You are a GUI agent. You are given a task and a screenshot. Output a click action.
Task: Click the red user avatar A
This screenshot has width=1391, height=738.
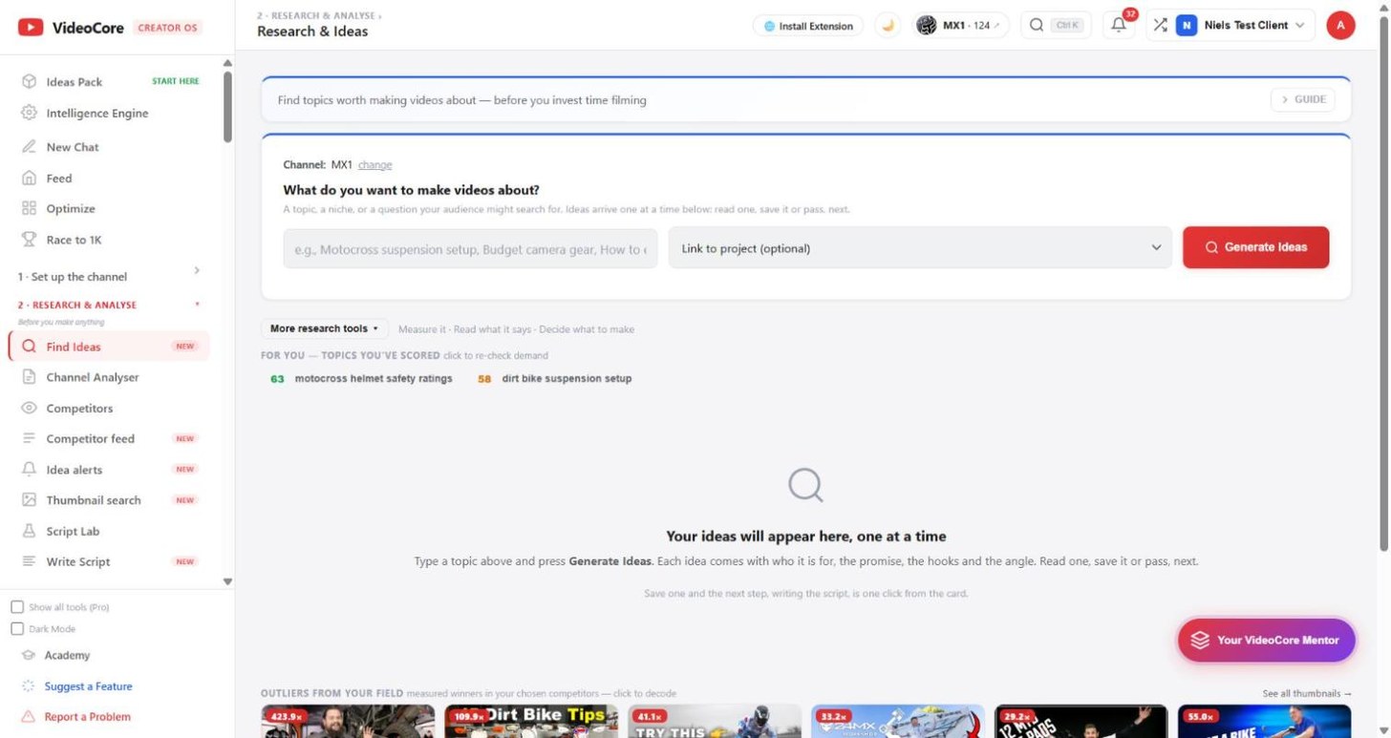[x=1340, y=26]
